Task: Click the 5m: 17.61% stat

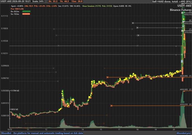Action: click(x=63, y=6)
